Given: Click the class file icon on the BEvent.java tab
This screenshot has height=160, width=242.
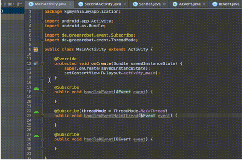Looking at the screenshot, I should (214, 4).
